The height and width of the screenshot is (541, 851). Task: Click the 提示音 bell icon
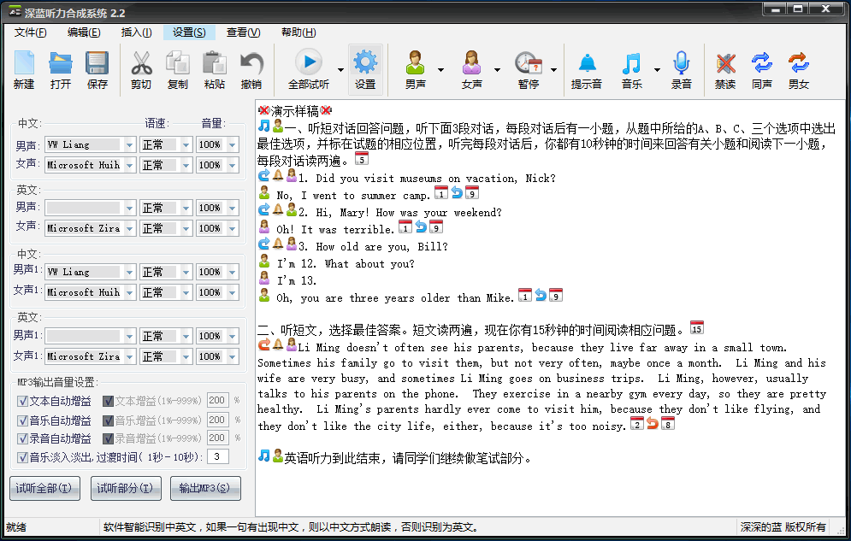587,62
